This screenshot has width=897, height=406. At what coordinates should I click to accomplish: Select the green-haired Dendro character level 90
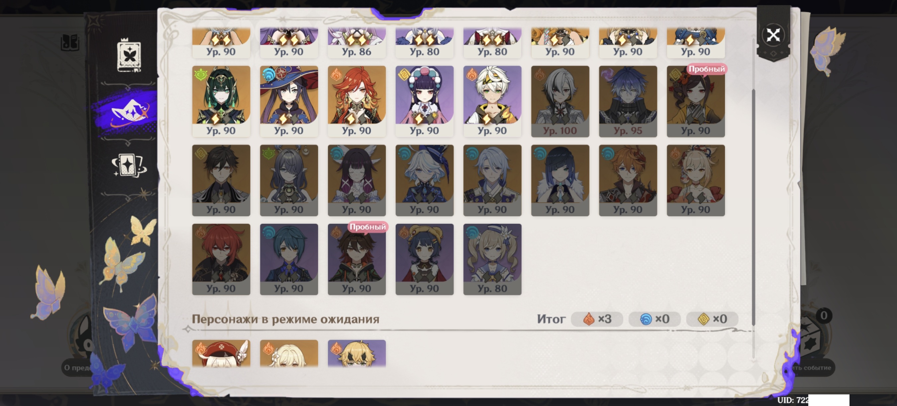[x=221, y=101]
